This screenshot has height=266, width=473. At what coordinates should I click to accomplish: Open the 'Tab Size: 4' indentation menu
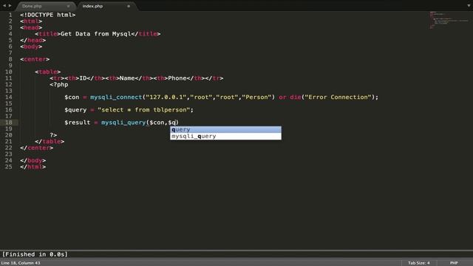point(419,263)
